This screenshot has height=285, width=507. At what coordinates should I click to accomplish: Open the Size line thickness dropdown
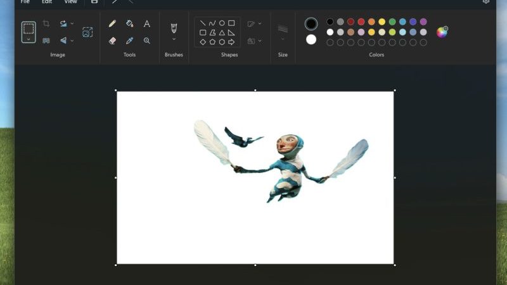283,39
